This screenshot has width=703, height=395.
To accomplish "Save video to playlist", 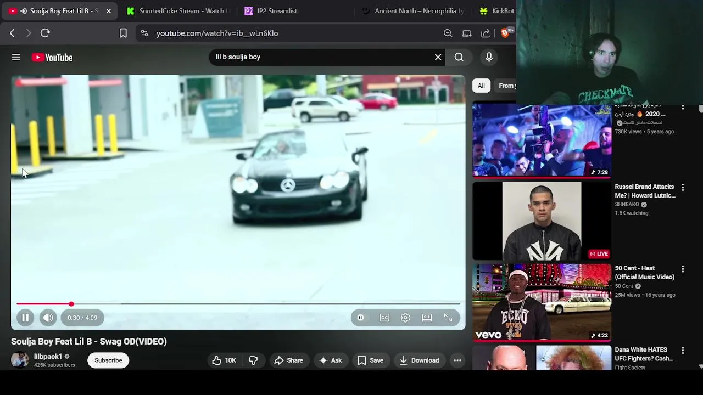I will coord(371,360).
